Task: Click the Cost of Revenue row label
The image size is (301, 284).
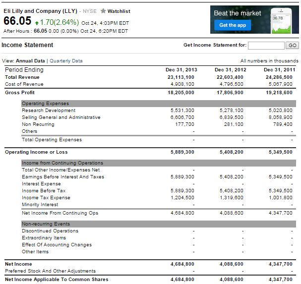Action: click(x=24, y=84)
